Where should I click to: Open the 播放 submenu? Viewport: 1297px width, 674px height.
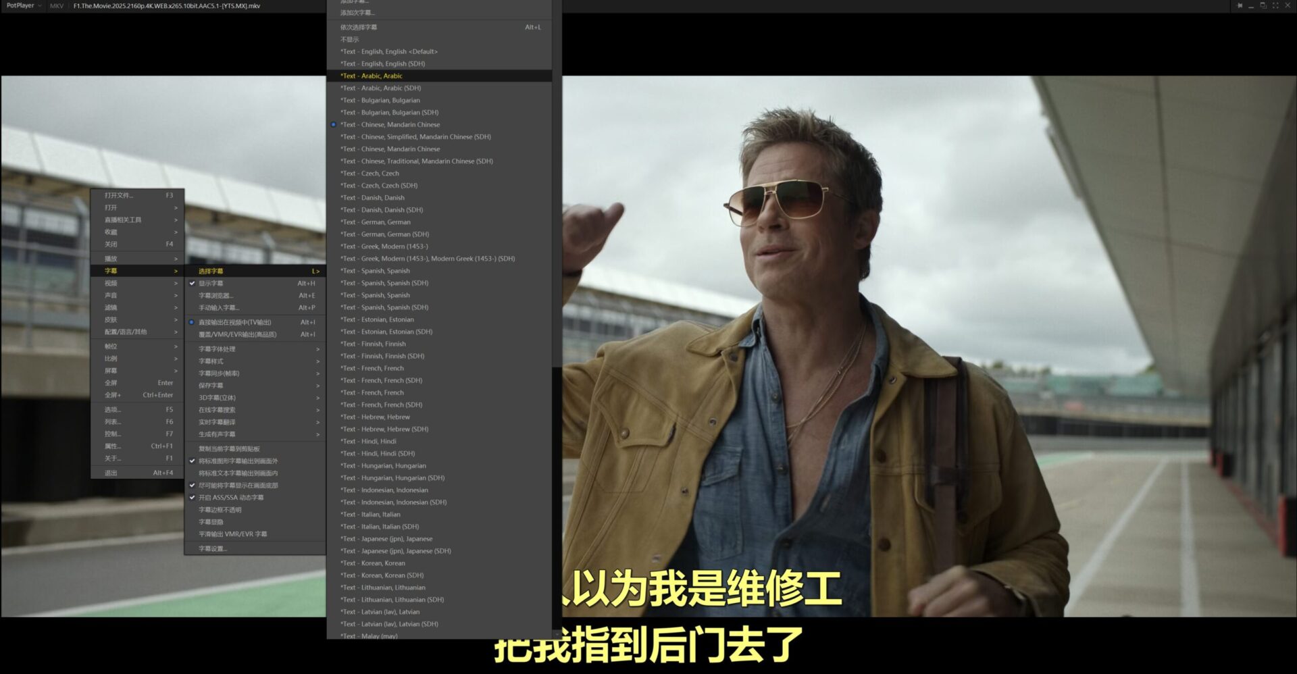click(x=138, y=259)
